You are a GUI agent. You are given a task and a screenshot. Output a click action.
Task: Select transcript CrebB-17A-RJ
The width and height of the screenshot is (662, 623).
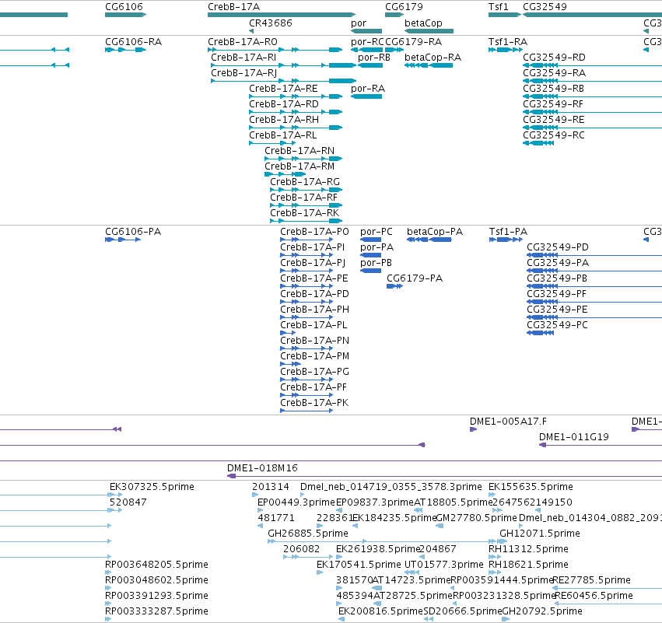click(243, 73)
